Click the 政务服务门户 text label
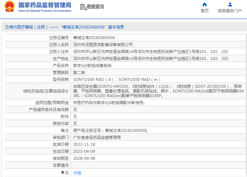Screen dimensions: 247x177 pos(230,11)
